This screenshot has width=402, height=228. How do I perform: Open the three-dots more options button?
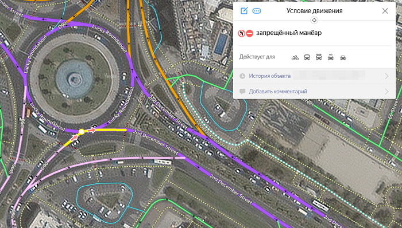click(x=257, y=11)
